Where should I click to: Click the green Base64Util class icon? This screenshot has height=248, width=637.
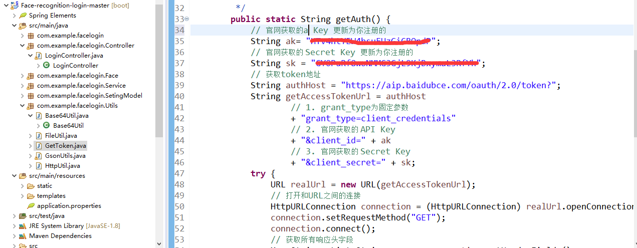(47, 126)
